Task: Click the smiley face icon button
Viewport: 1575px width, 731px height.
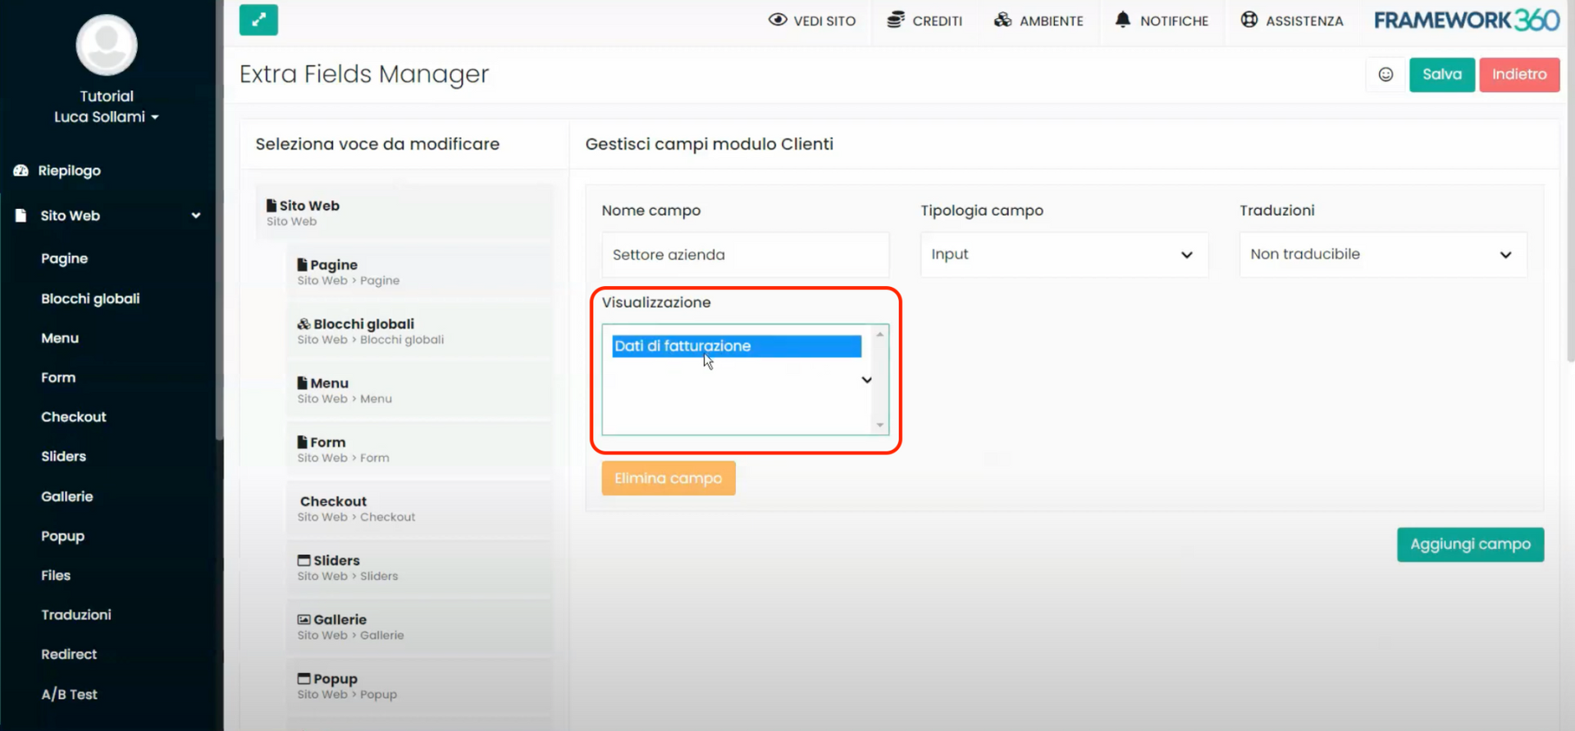Action: [x=1386, y=75]
